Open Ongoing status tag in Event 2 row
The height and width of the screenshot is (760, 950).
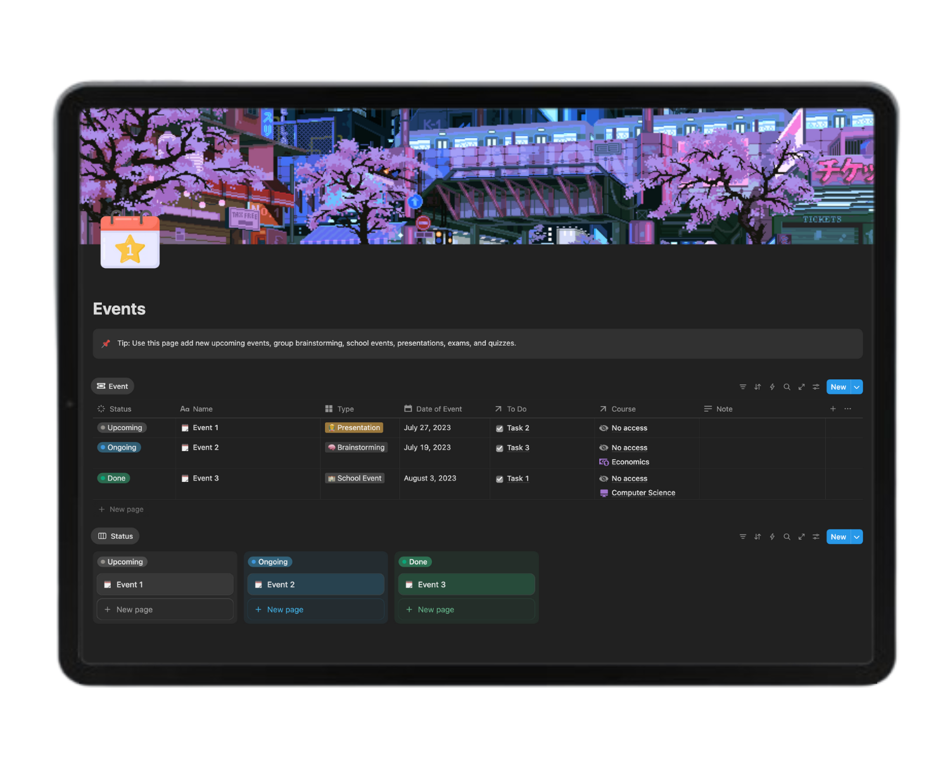point(119,448)
